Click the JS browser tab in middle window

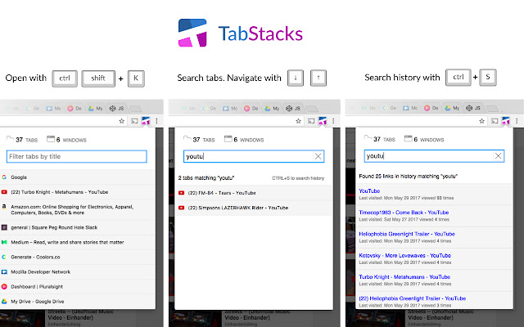point(293,109)
